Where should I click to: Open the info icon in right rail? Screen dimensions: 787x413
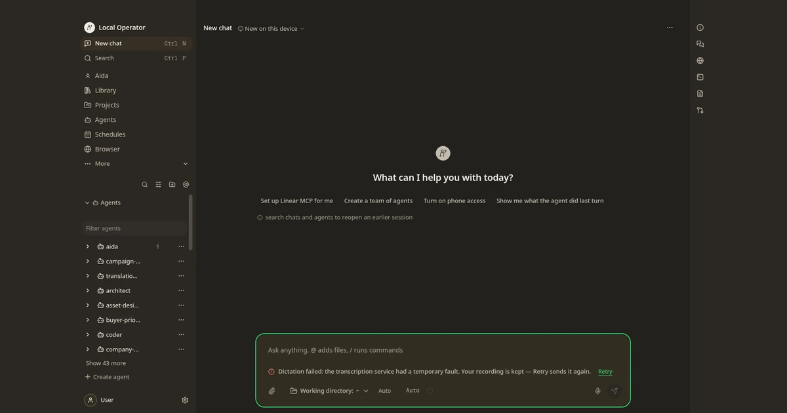click(700, 28)
